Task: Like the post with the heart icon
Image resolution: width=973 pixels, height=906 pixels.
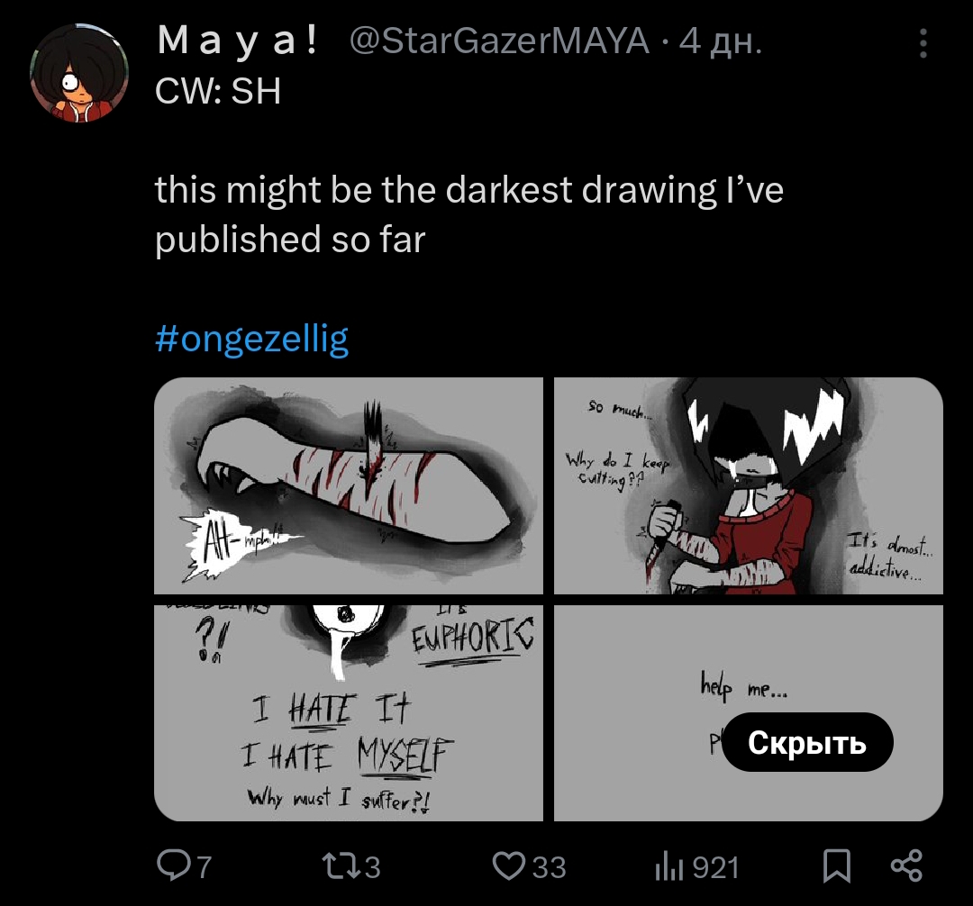Action: pyautogui.click(x=509, y=866)
